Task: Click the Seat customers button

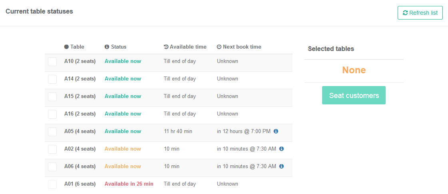Action: [x=354, y=95]
